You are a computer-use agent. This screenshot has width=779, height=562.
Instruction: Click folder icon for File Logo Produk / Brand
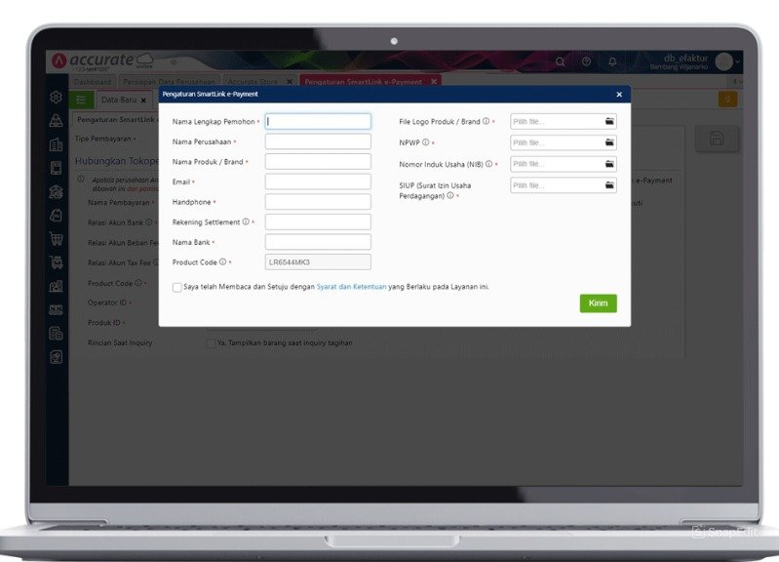609,121
